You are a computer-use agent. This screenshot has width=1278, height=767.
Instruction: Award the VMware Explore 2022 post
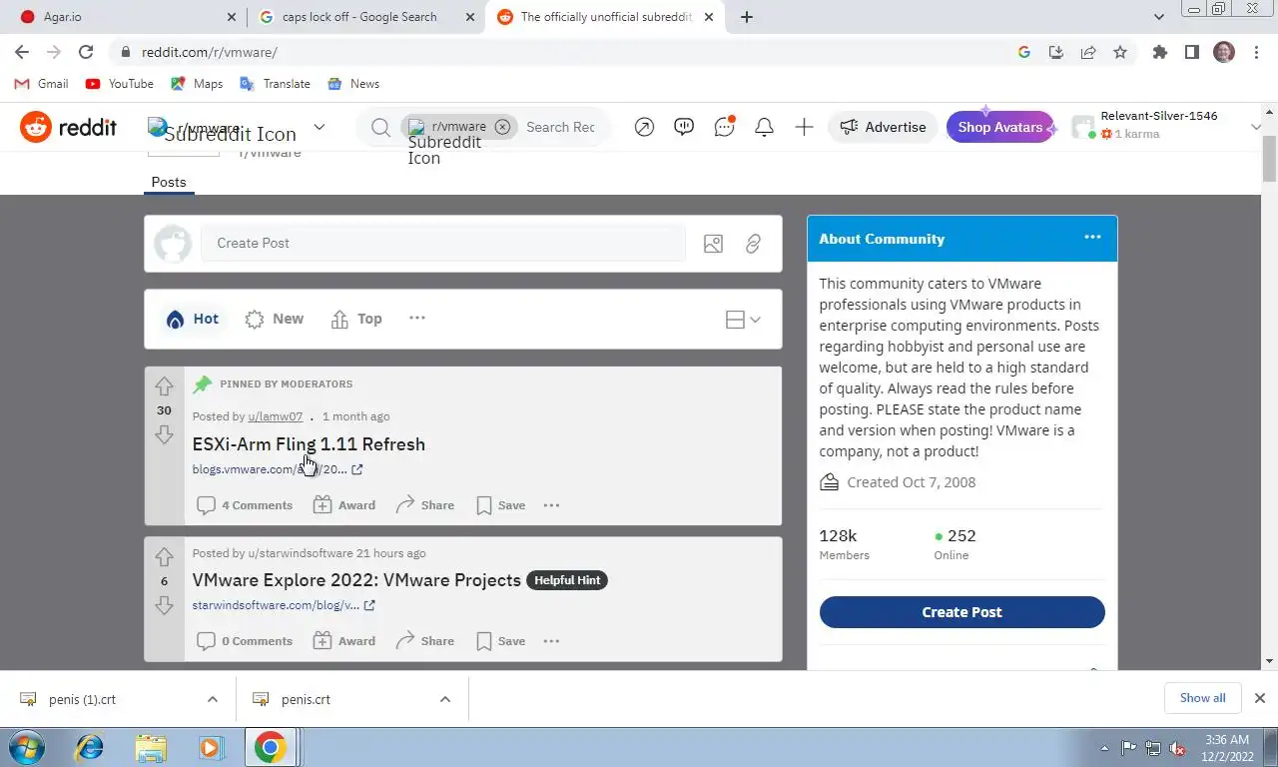(x=344, y=641)
